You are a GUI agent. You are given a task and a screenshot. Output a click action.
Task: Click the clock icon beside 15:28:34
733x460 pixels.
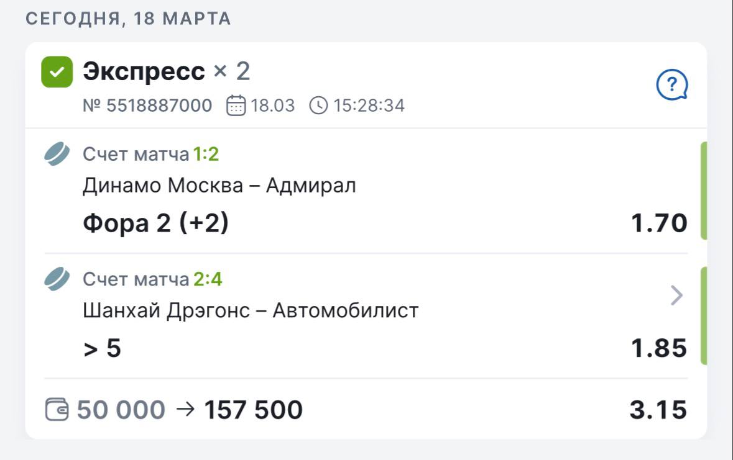(x=318, y=106)
